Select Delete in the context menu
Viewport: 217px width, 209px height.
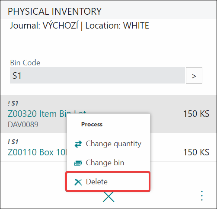click(108, 182)
